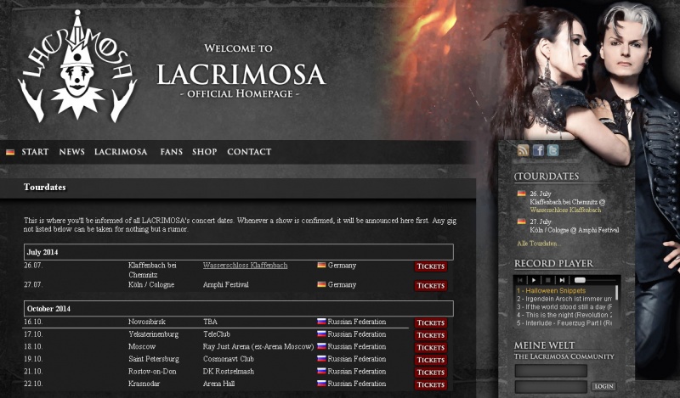Buy tickets for Krasnodar Arena Hall
The image size is (680, 398).
tap(431, 384)
